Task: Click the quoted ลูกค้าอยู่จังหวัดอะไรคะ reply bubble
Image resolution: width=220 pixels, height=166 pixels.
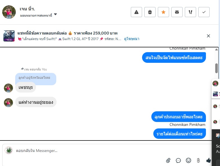Action: click(36, 78)
